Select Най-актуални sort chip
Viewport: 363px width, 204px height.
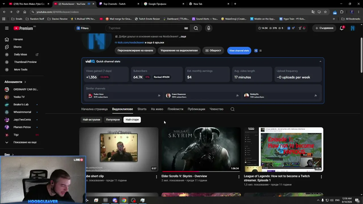(91, 120)
